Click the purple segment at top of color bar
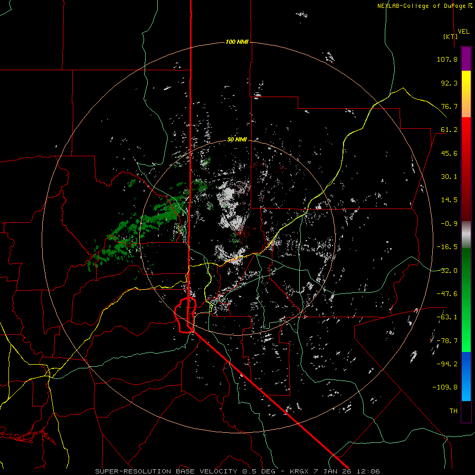 [466, 59]
